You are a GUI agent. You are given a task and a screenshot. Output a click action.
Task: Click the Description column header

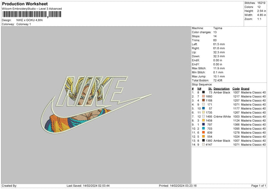click(x=222, y=89)
